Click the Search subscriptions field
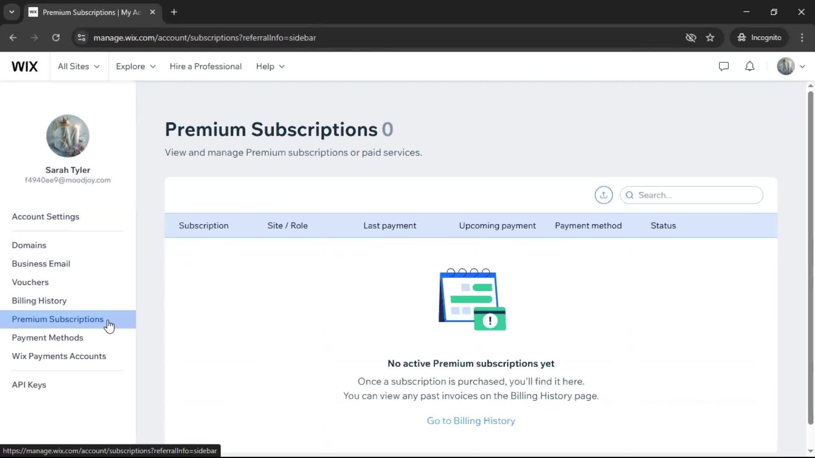The height and width of the screenshot is (458, 815). 691,195
